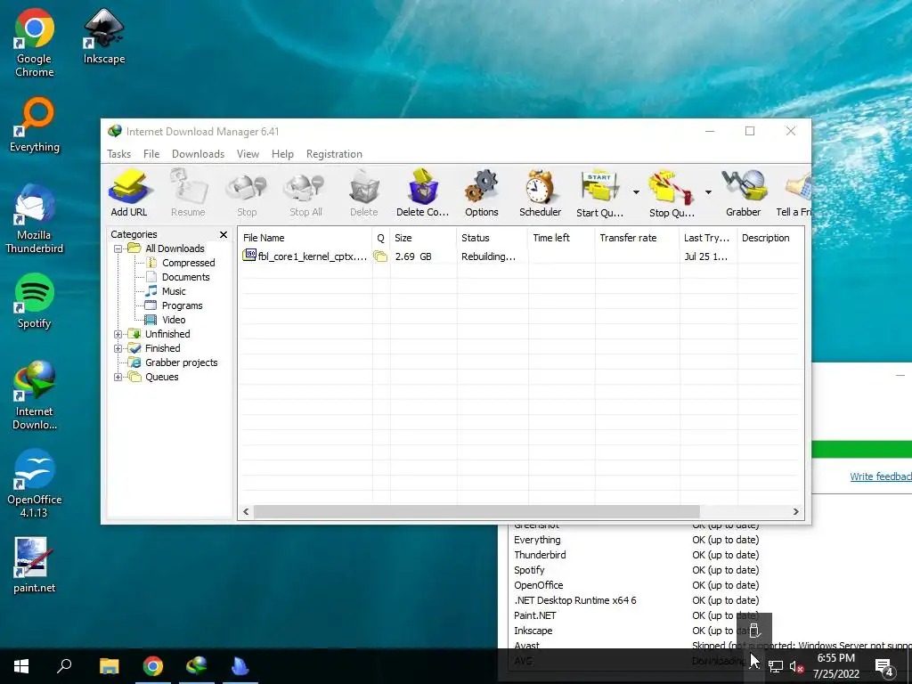Select the Documents category
This screenshot has height=684, width=912.
click(x=185, y=277)
